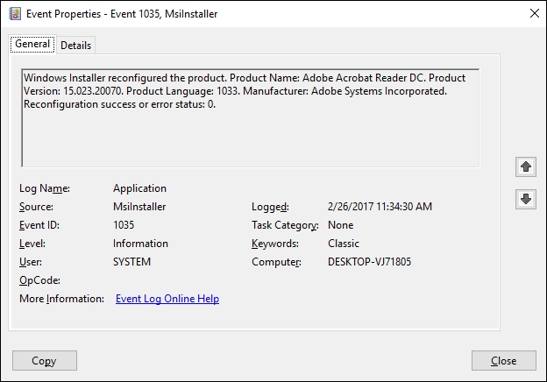Click the User label

(x=31, y=262)
